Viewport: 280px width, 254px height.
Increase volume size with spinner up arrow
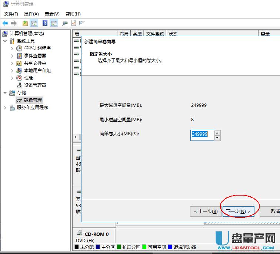[217, 132]
